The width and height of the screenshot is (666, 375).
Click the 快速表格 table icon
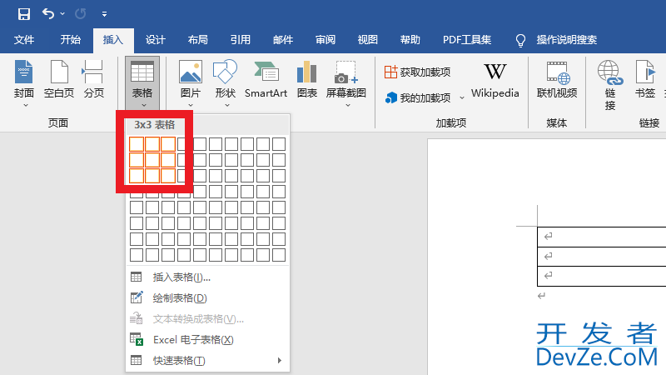(x=137, y=361)
